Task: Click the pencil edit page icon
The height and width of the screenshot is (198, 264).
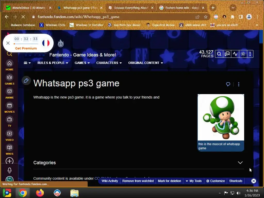Action: click(26, 80)
